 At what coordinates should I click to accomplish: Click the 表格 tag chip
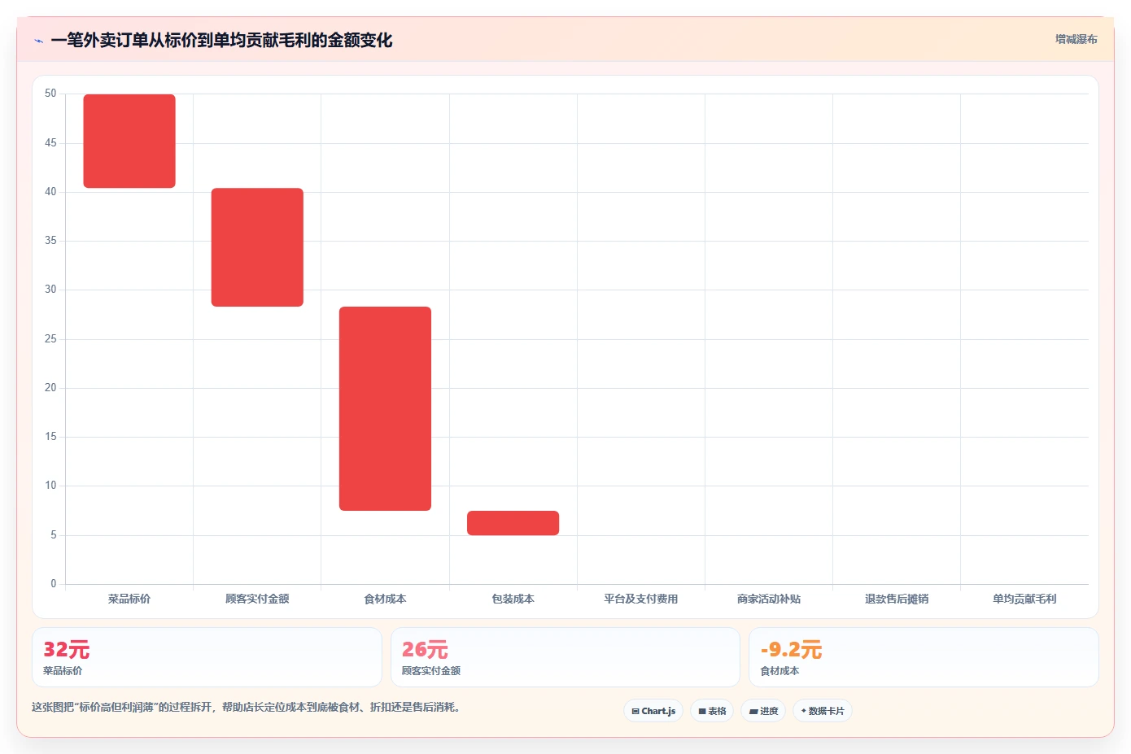coord(712,711)
